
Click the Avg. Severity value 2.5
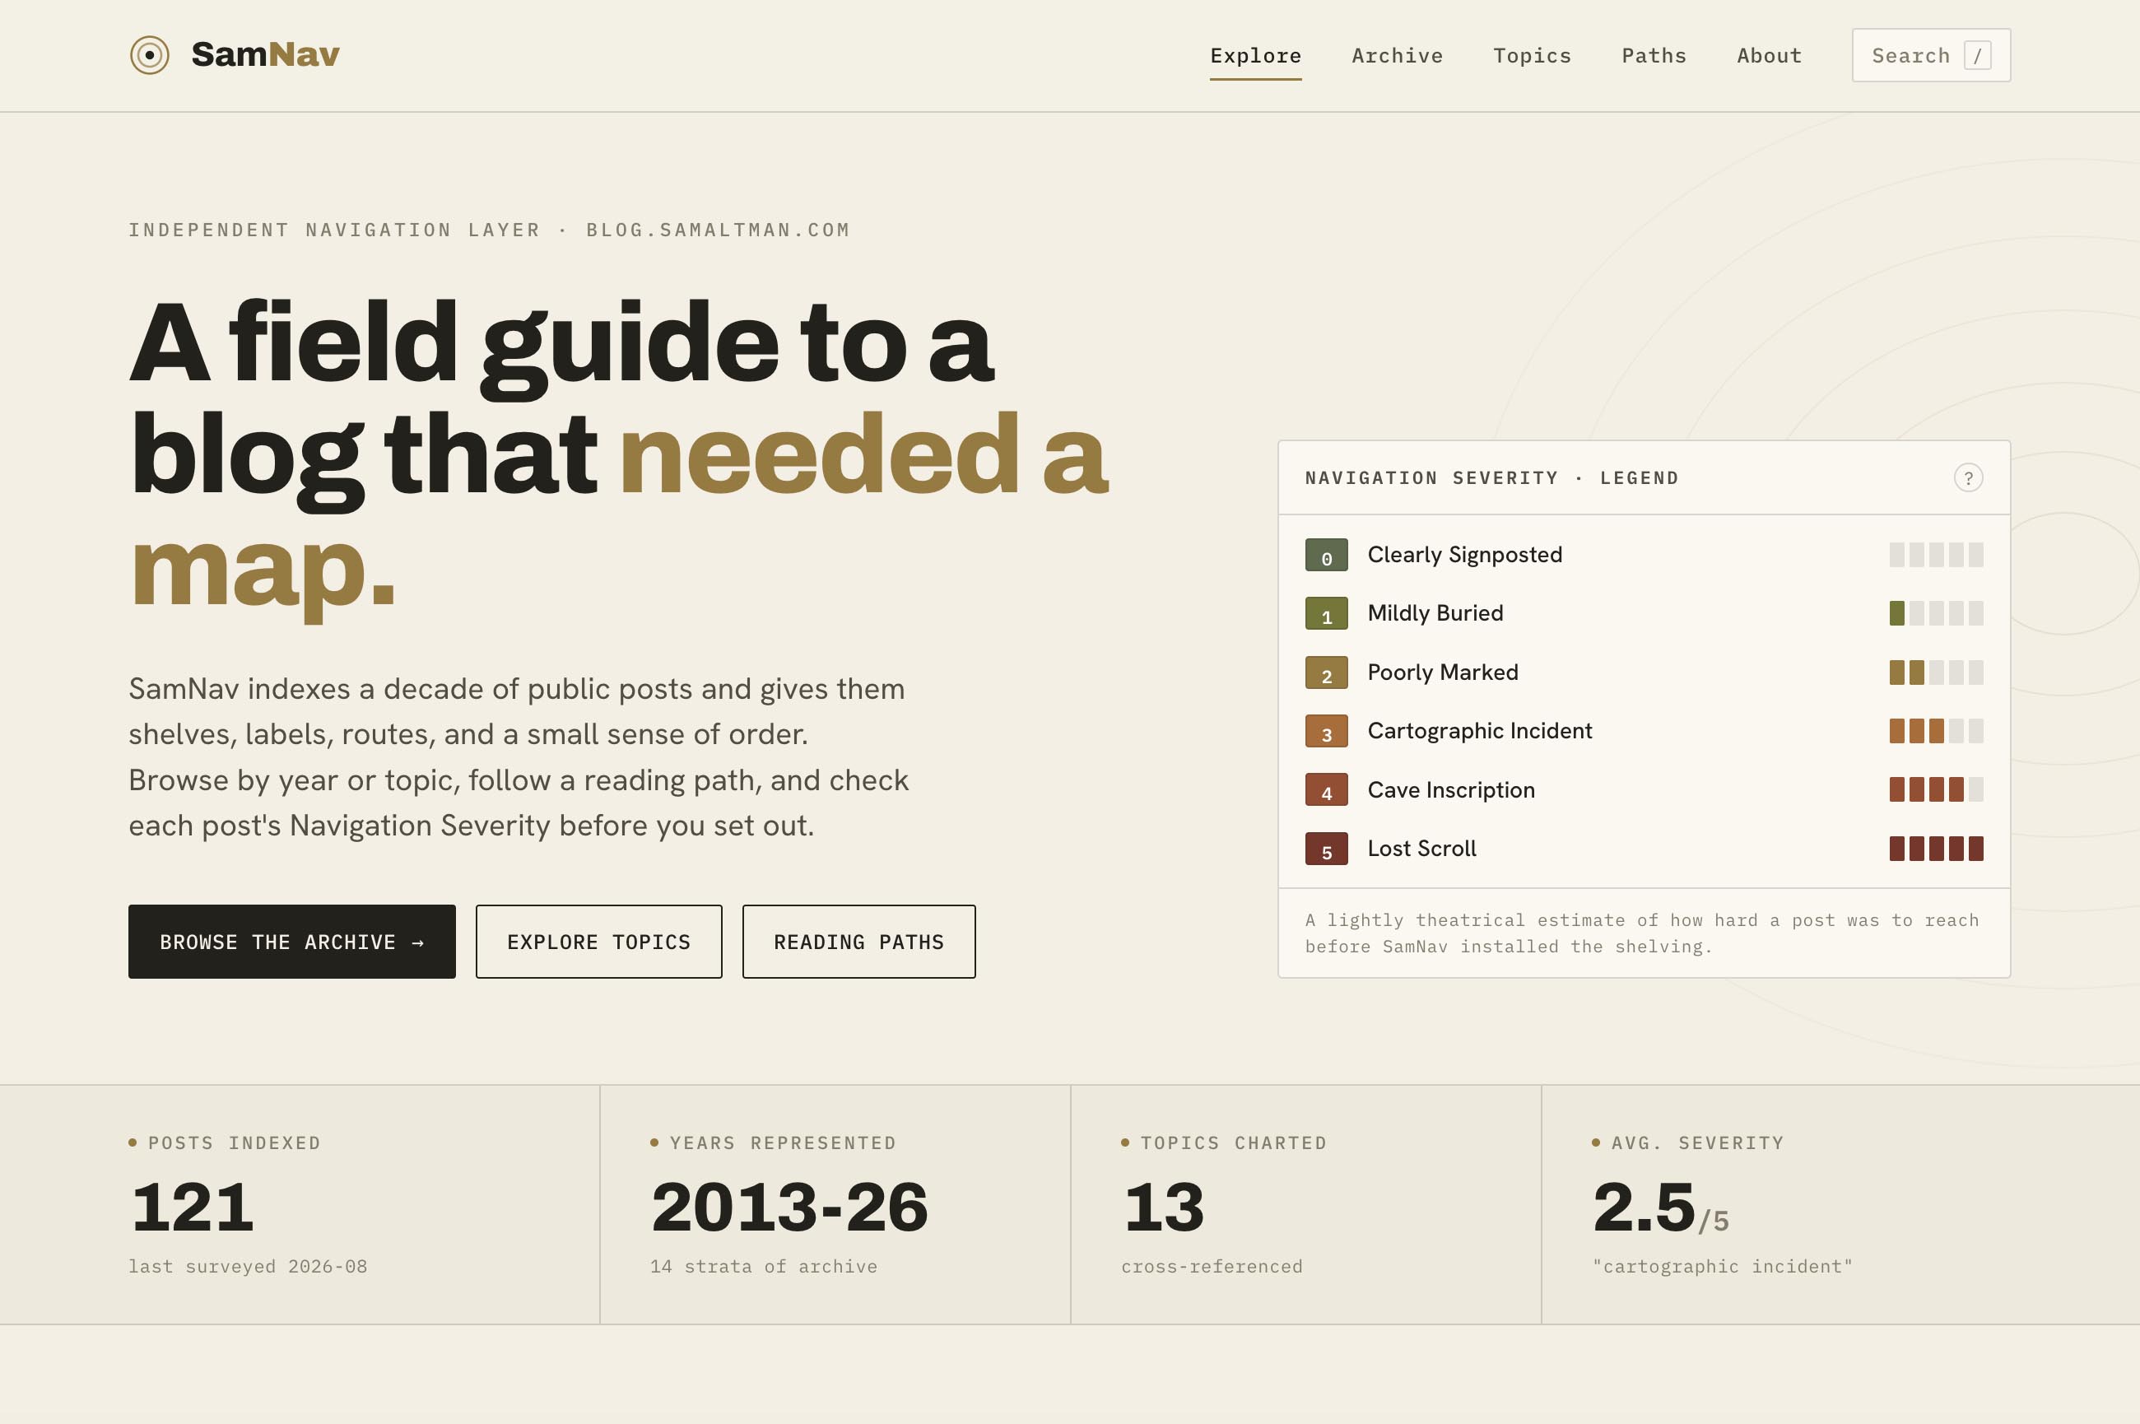point(1644,1207)
